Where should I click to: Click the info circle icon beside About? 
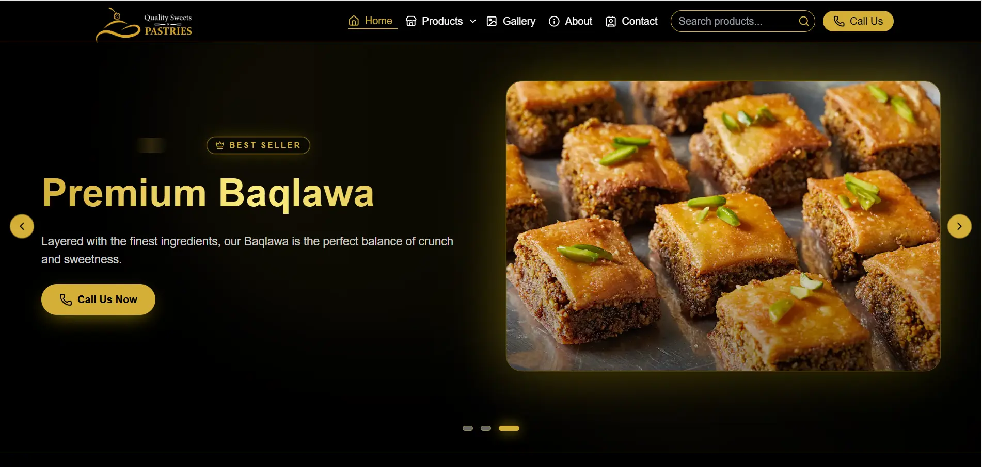554,21
